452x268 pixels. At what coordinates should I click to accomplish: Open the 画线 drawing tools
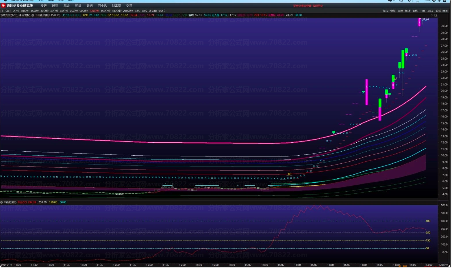(415, 11)
